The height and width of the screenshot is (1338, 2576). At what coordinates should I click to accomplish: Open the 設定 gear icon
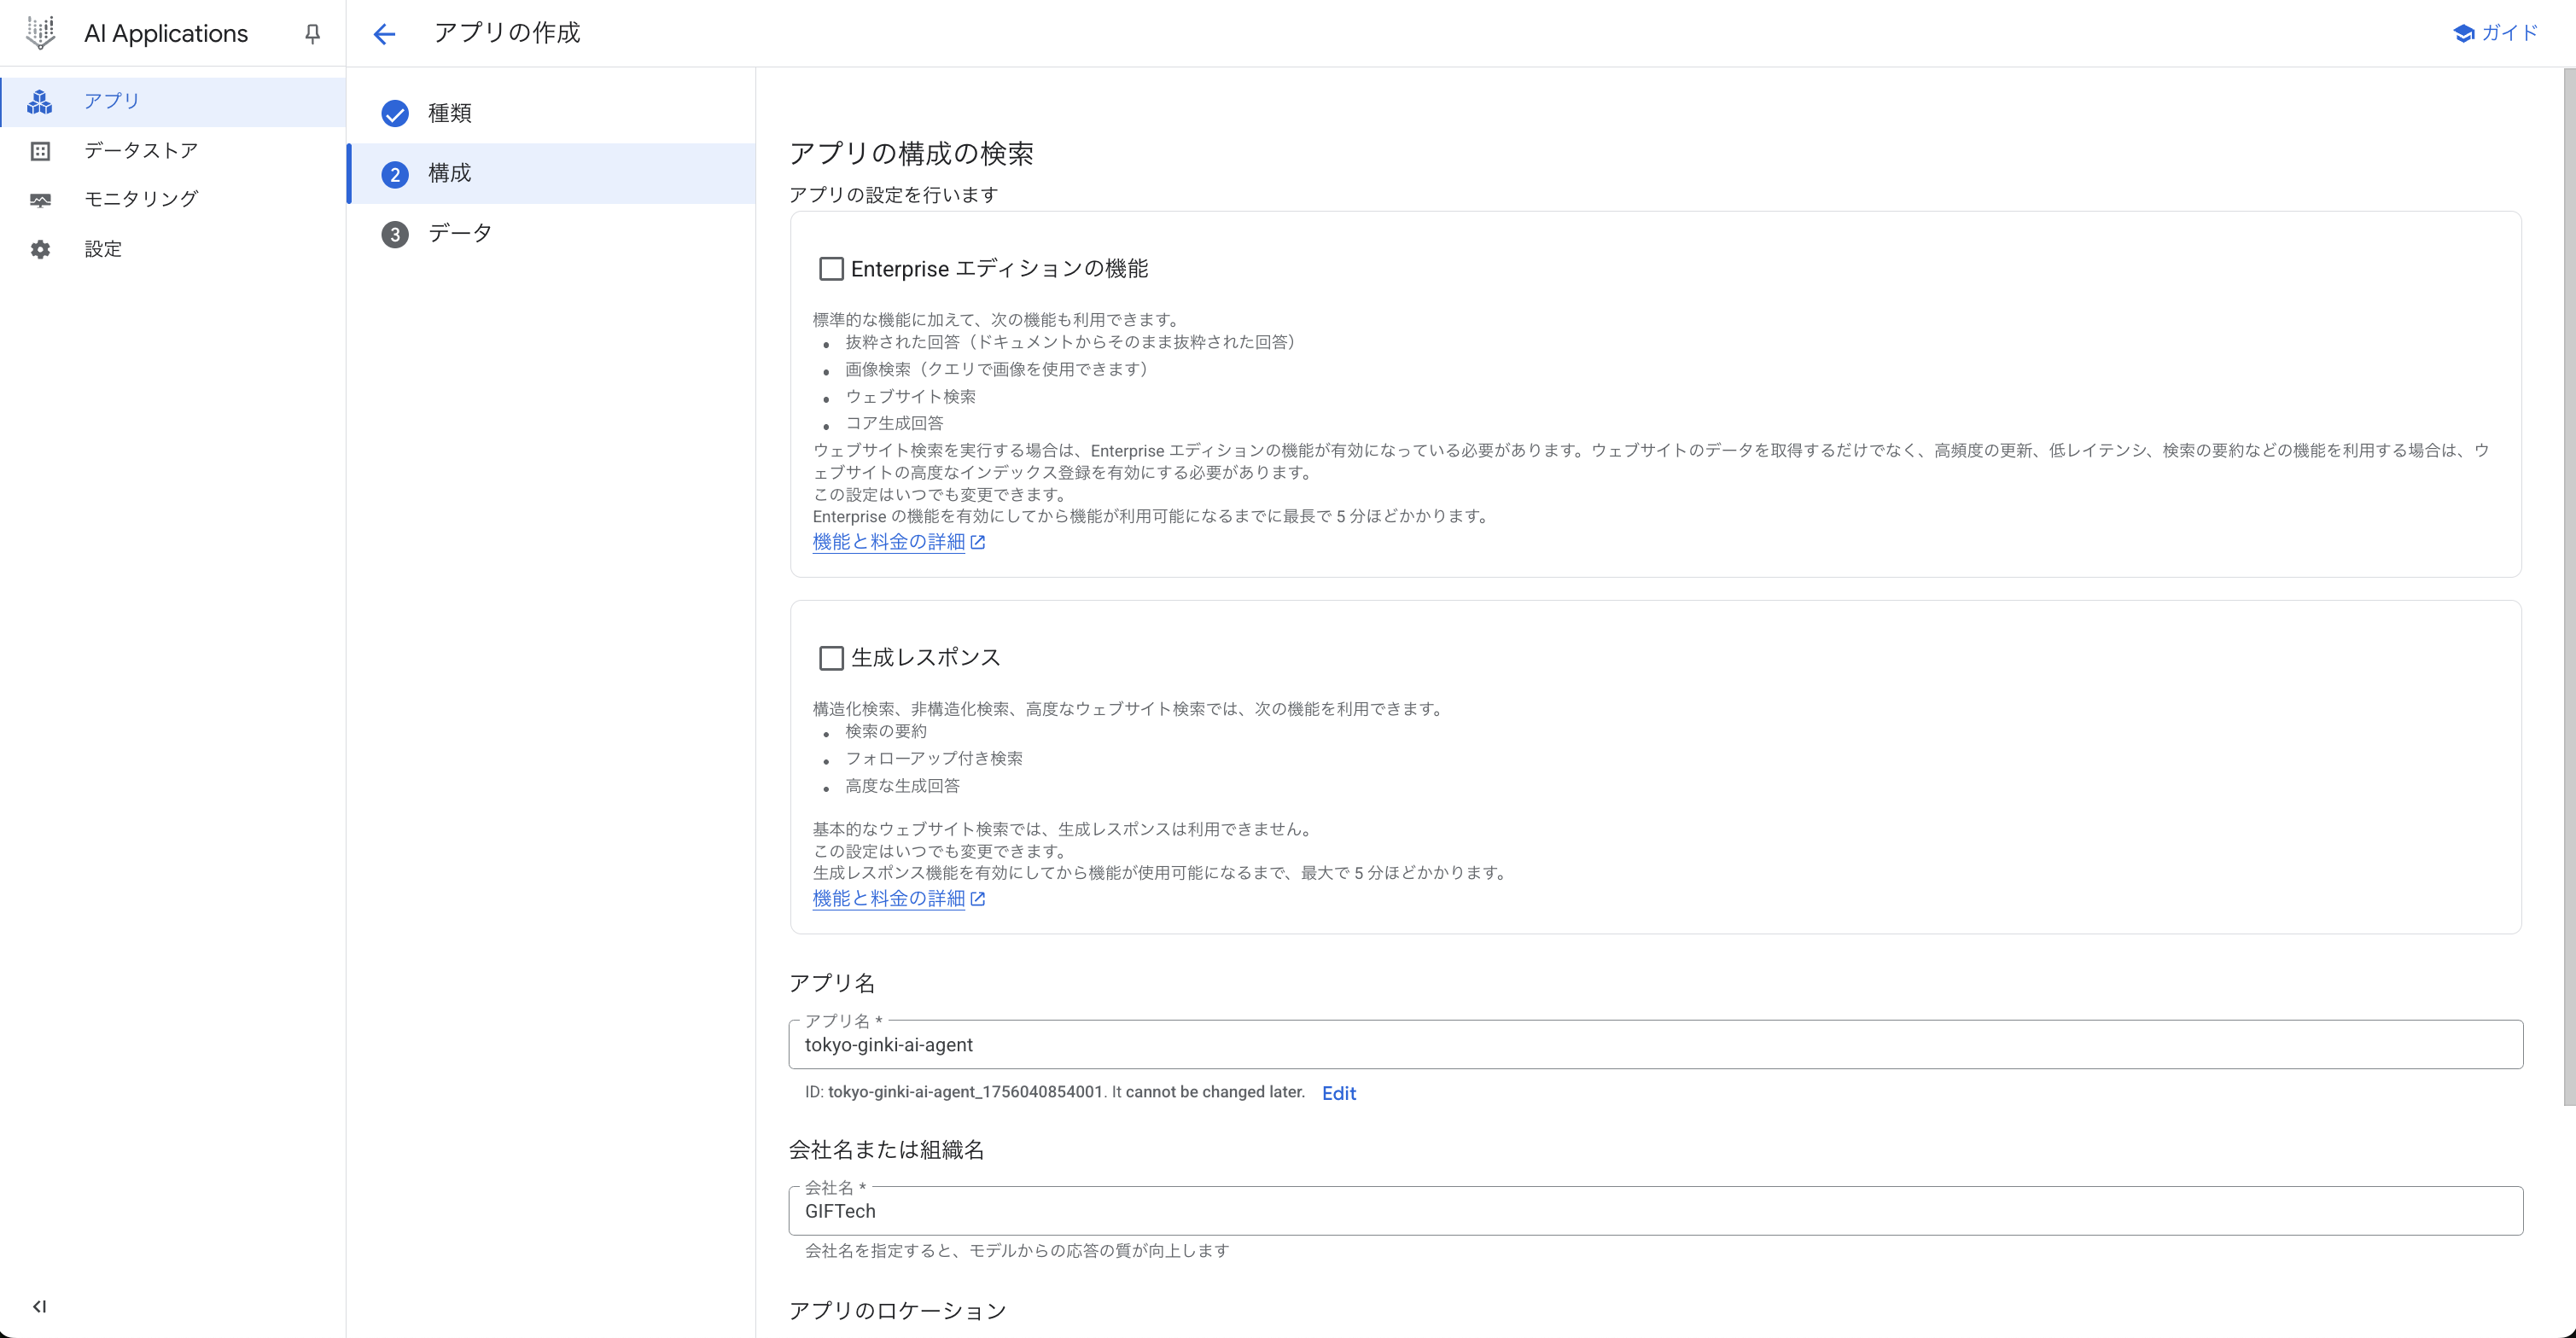point(40,249)
